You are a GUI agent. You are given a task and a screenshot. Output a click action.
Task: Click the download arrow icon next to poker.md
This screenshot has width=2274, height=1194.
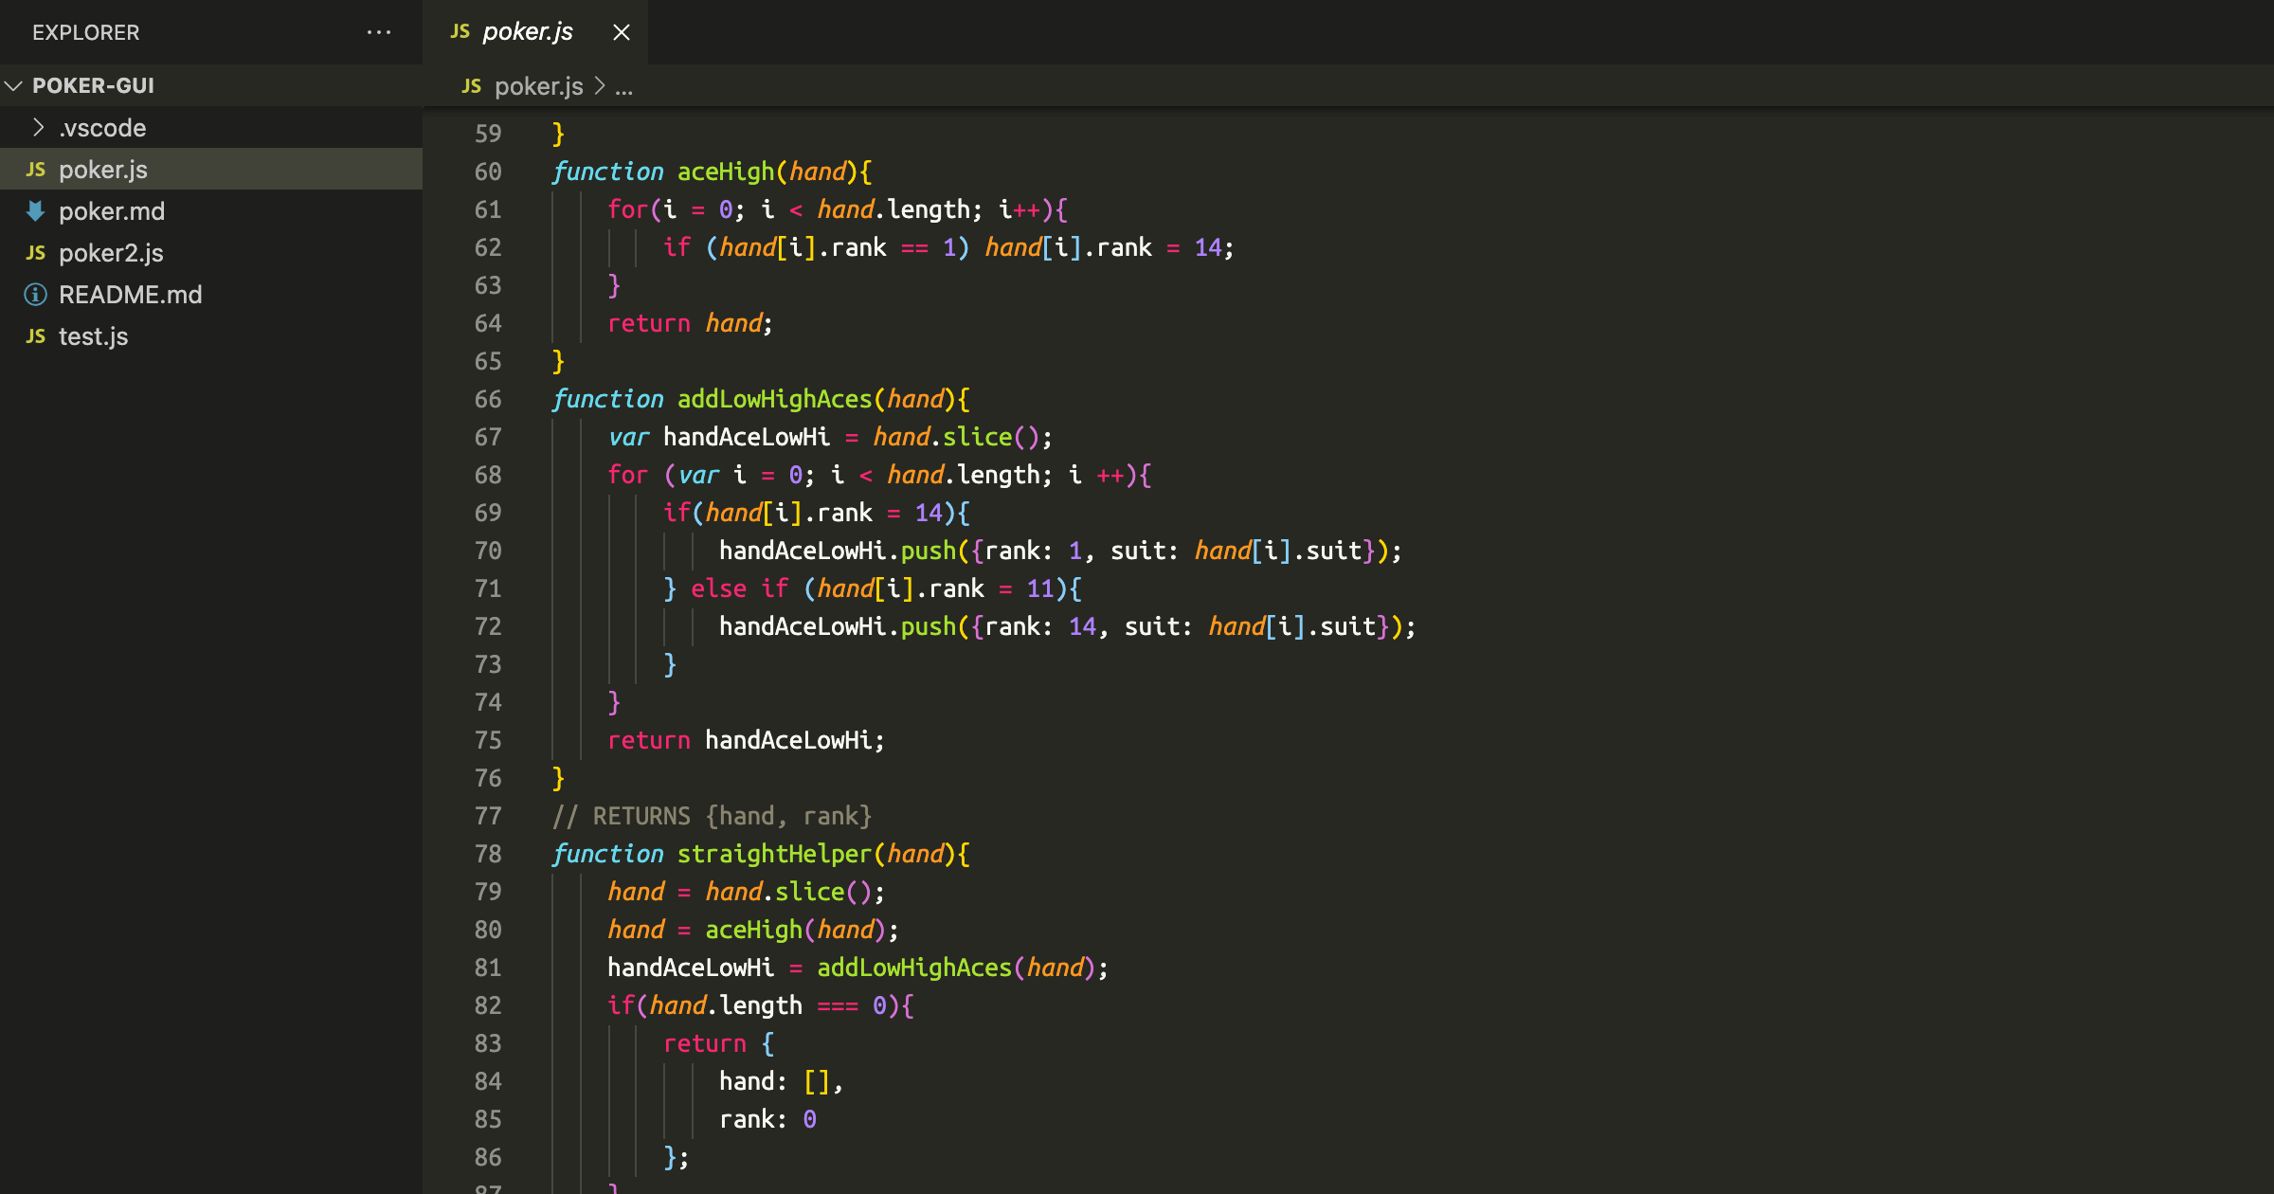[x=35, y=210]
